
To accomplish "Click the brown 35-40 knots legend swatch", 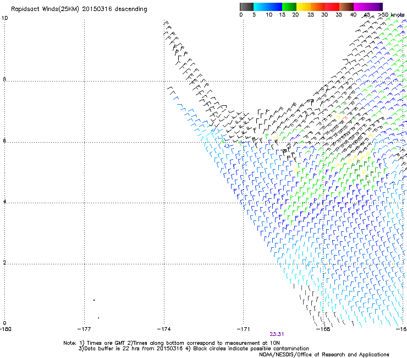I will (346, 7).
